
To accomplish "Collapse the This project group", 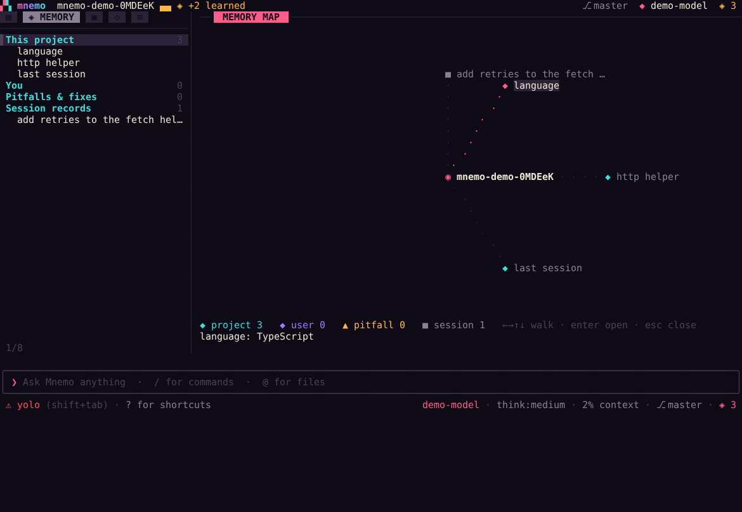I will tap(94, 40).
